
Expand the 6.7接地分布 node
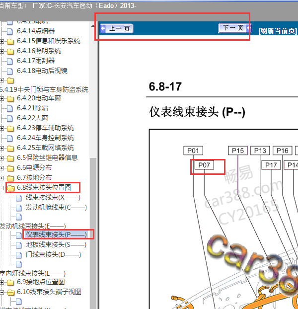[x=2, y=178]
